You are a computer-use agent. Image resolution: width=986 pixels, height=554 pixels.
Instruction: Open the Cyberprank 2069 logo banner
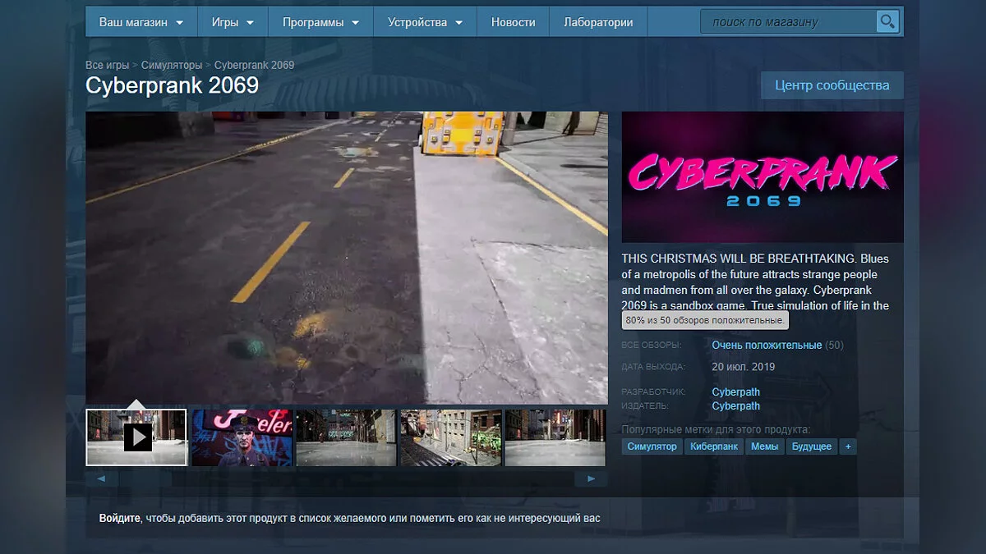tap(762, 177)
